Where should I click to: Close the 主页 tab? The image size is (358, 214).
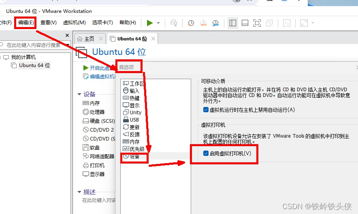coord(101,39)
